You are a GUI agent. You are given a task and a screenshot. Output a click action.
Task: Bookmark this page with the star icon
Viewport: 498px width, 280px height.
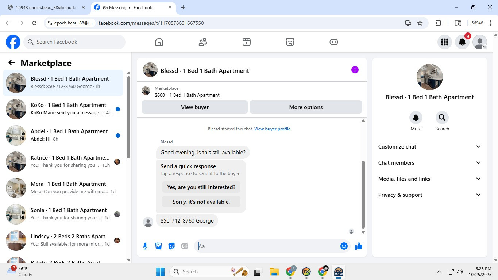[x=420, y=23]
